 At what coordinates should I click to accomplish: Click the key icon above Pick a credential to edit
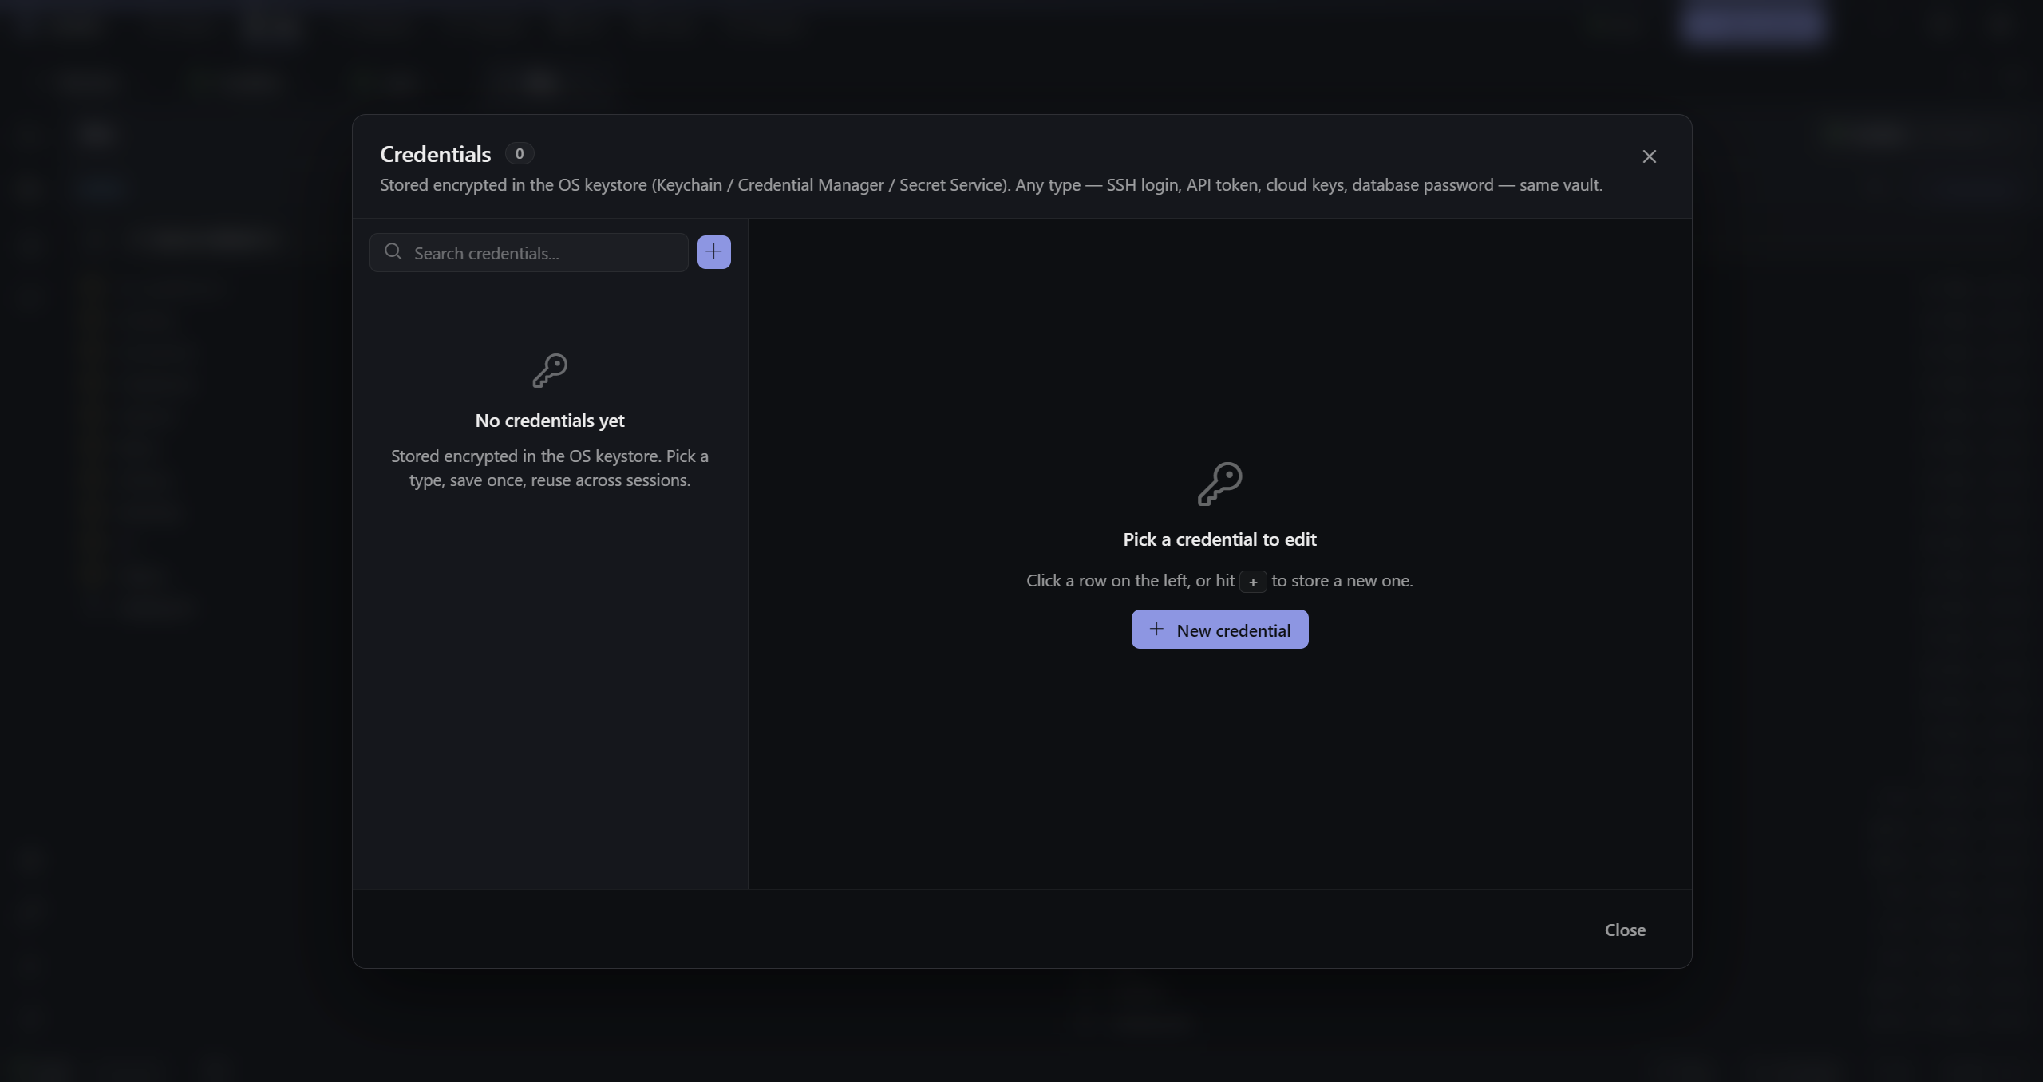[1219, 484]
